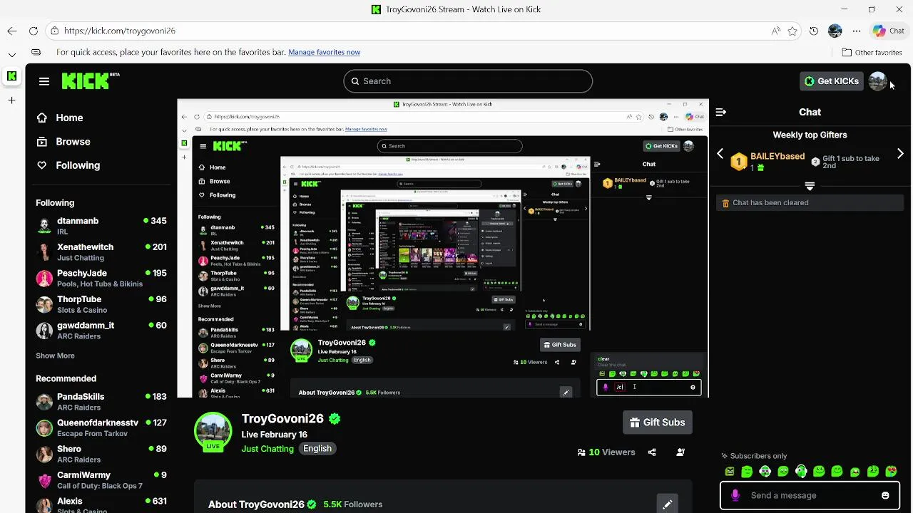The image size is (913, 513).
Task: Go to Home in sidebar
Action: [x=60, y=118]
